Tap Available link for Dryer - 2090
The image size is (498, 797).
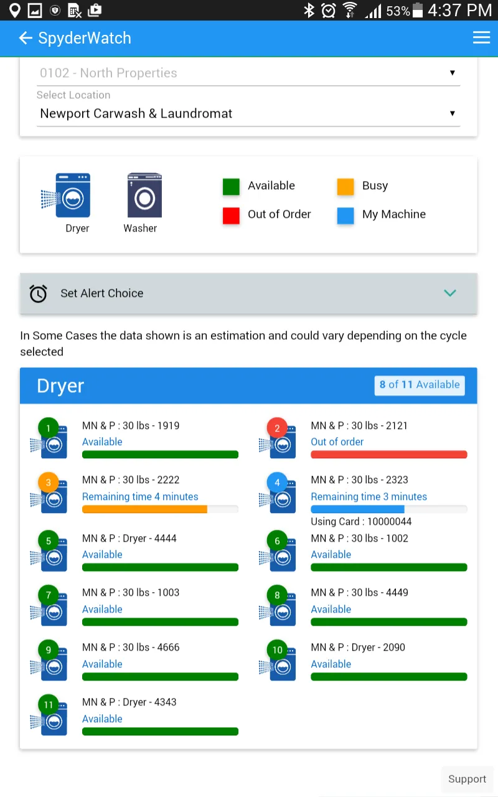point(331,664)
